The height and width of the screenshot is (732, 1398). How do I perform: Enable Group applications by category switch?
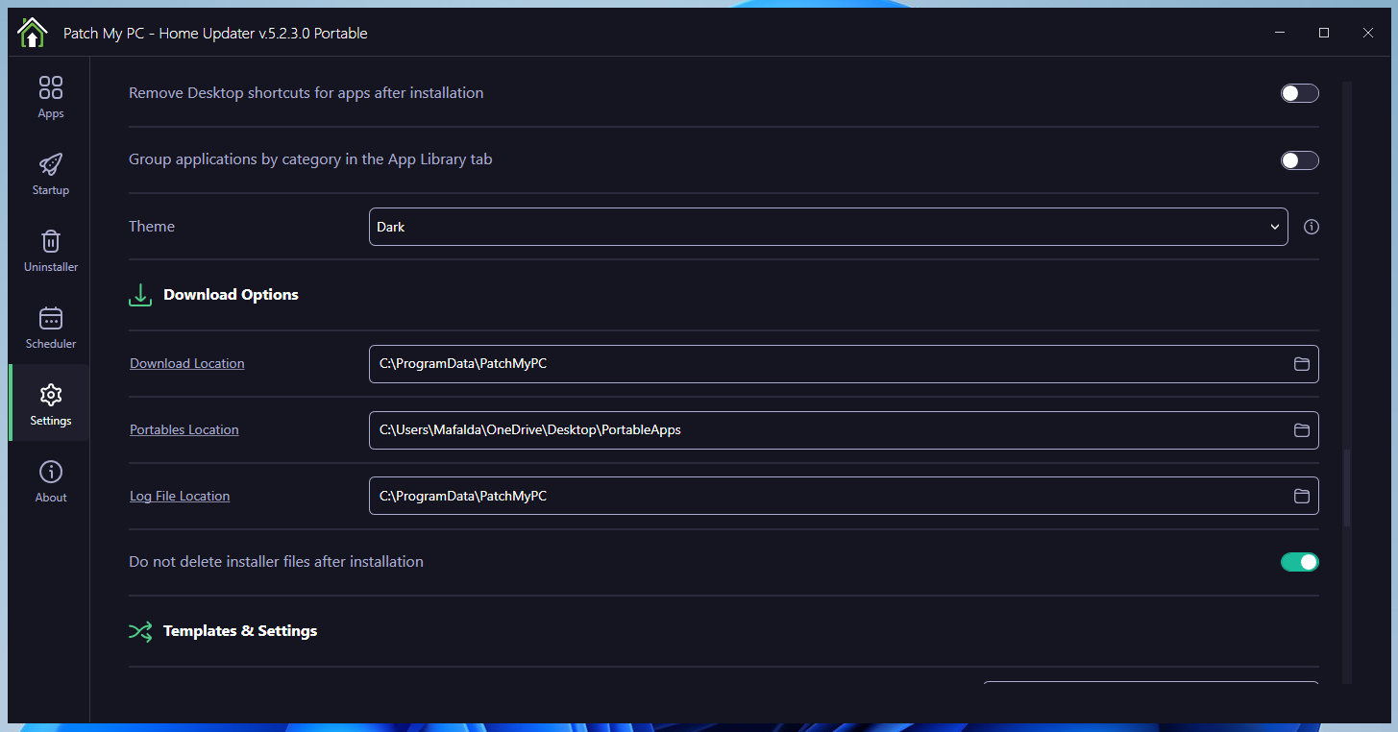[x=1300, y=160]
